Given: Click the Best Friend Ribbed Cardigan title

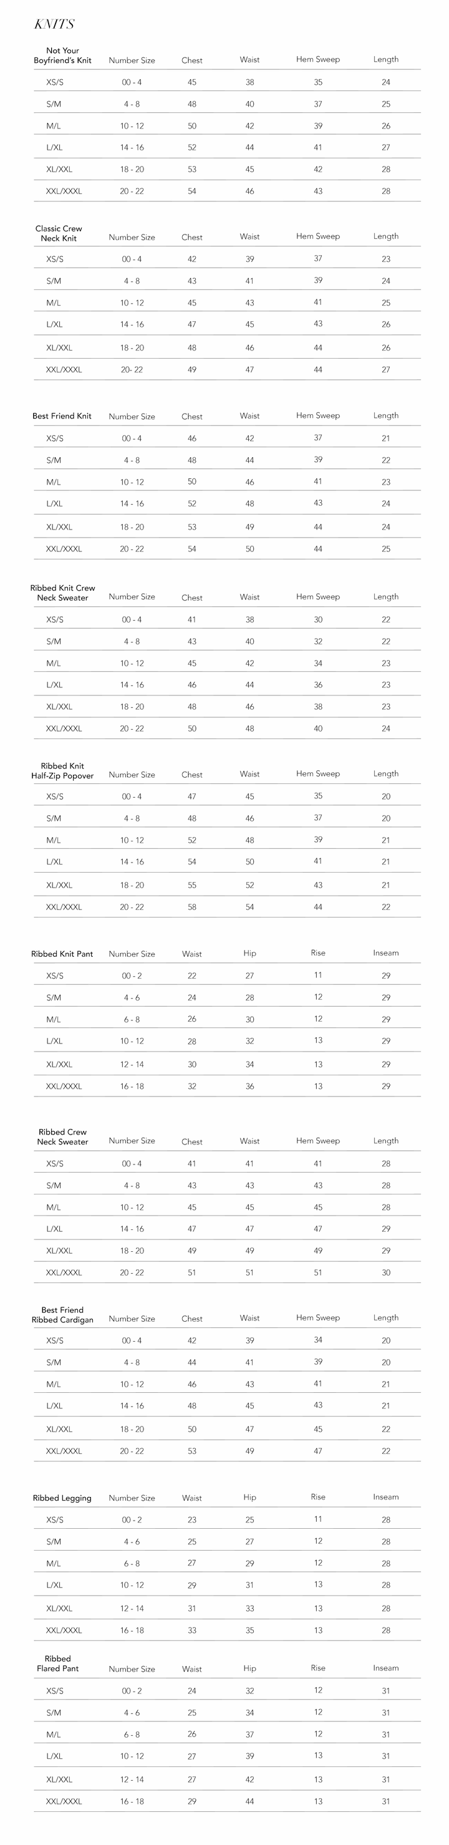Looking at the screenshot, I should pos(62,1314).
